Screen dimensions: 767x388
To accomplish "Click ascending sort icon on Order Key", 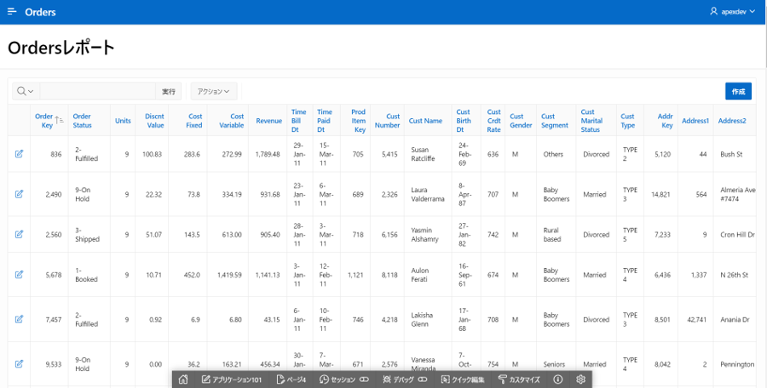I will pyautogui.click(x=59, y=120).
